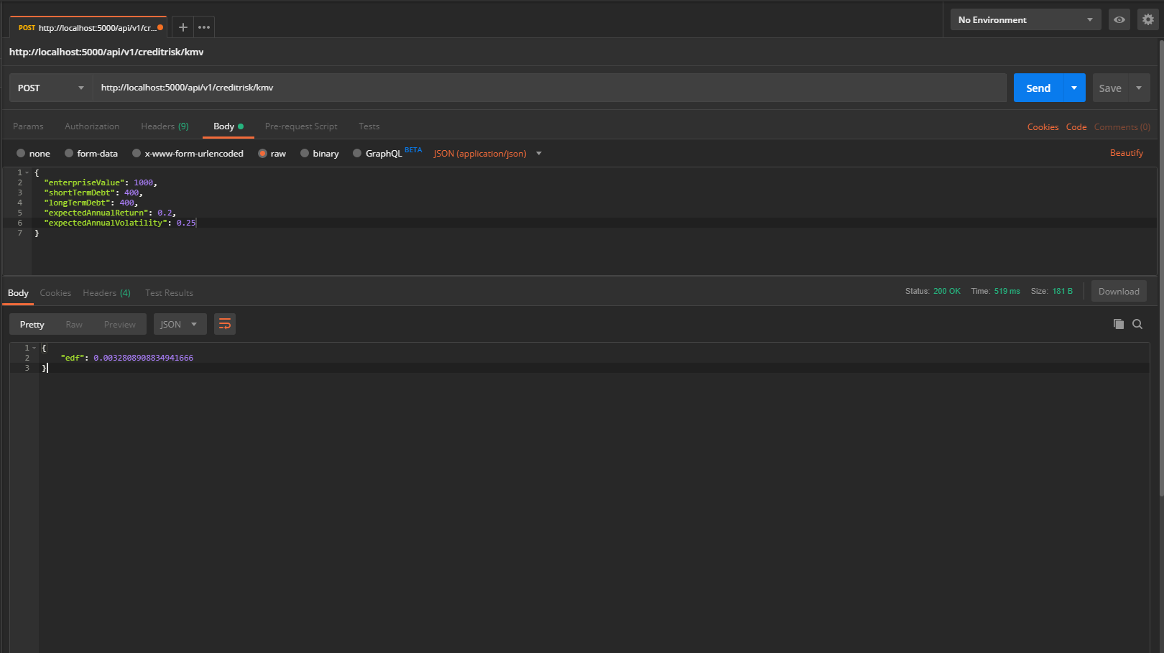This screenshot has width=1164, height=653.
Task: Expand the No Environment selector
Action: pyautogui.click(x=1025, y=20)
